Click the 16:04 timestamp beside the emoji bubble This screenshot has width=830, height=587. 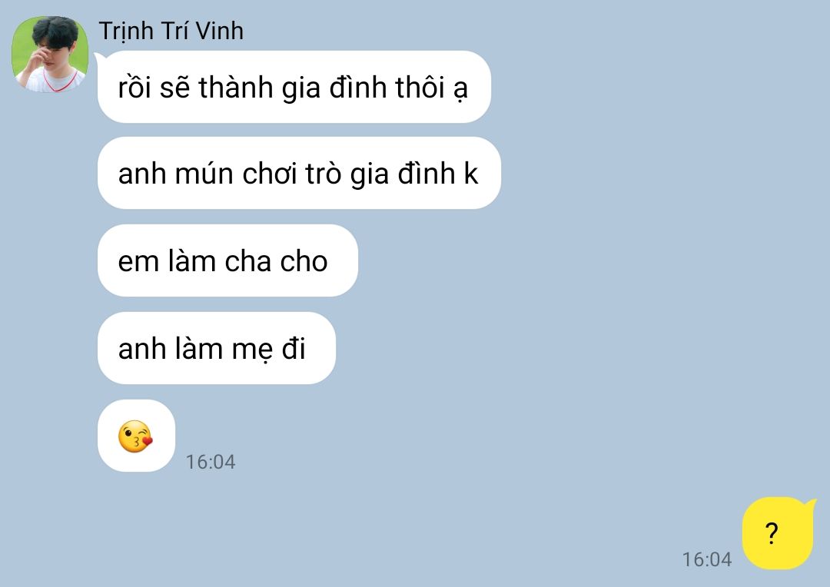pos(210,462)
